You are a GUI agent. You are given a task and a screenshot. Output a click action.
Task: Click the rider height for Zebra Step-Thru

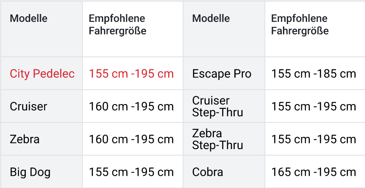click(x=314, y=139)
